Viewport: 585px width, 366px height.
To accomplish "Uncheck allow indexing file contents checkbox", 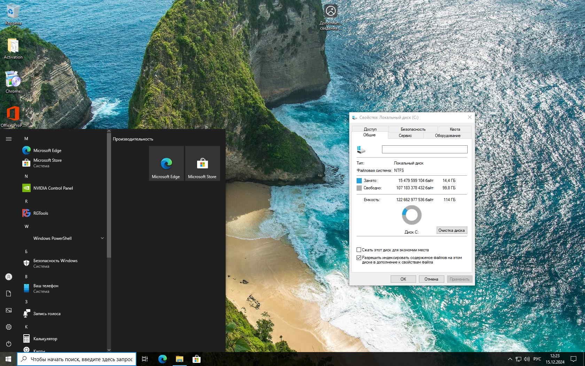I will tap(359, 258).
